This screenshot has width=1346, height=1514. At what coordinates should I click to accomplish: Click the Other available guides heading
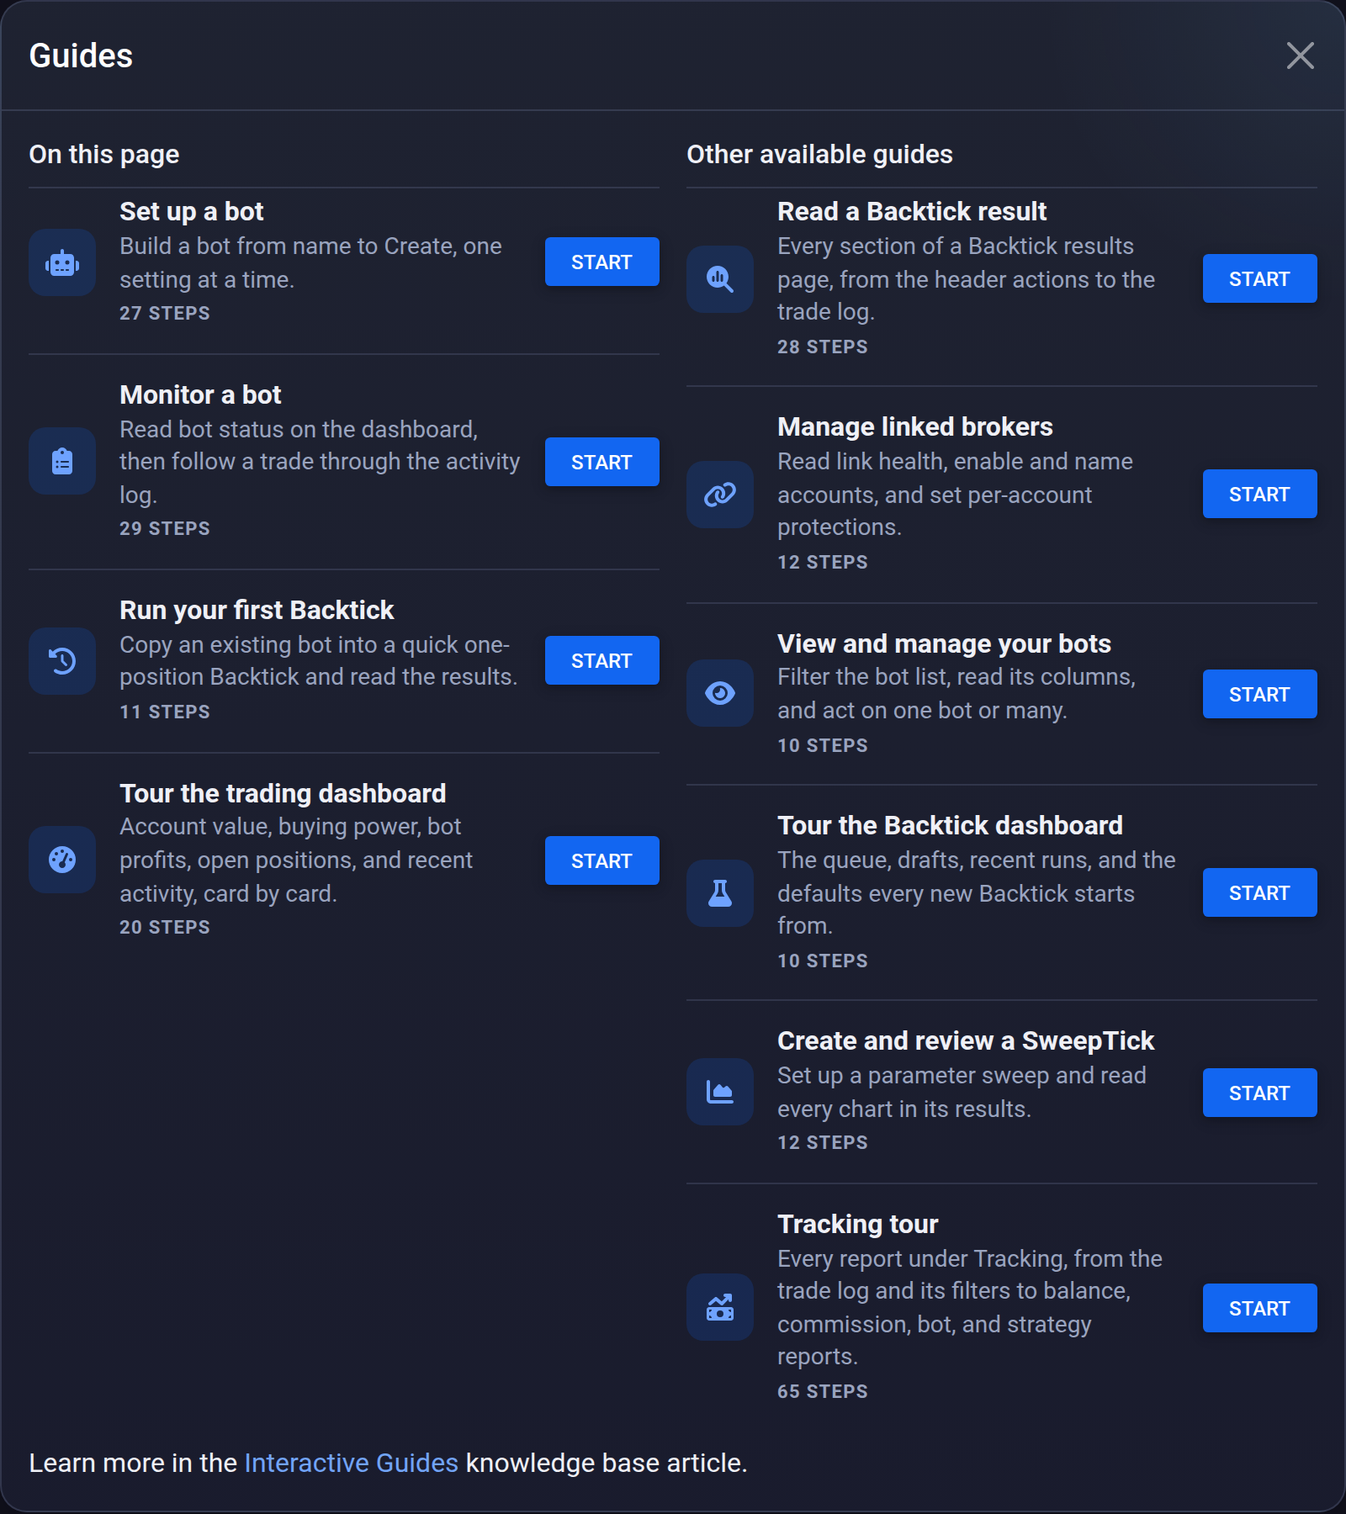[x=819, y=154]
